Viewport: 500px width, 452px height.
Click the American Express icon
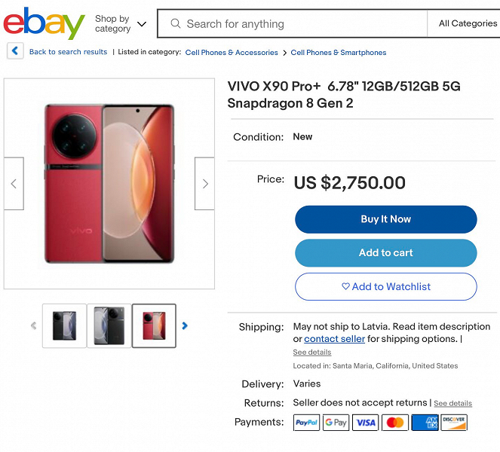pyautogui.click(x=425, y=423)
